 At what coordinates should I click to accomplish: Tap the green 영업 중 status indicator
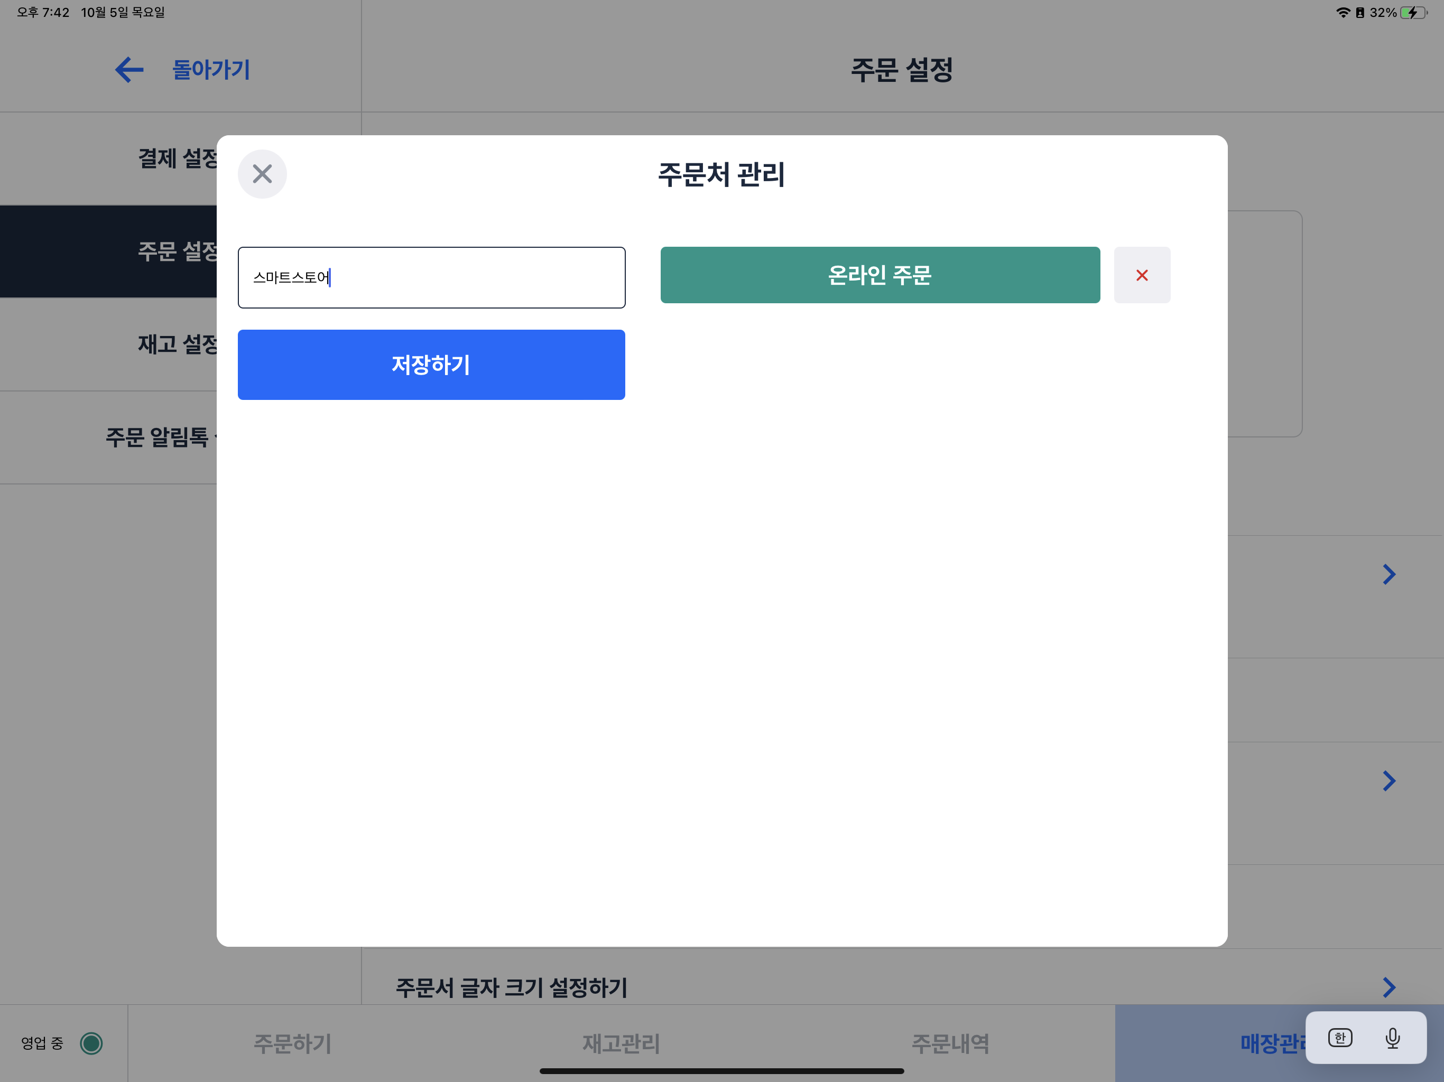click(x=91, y=1043)
